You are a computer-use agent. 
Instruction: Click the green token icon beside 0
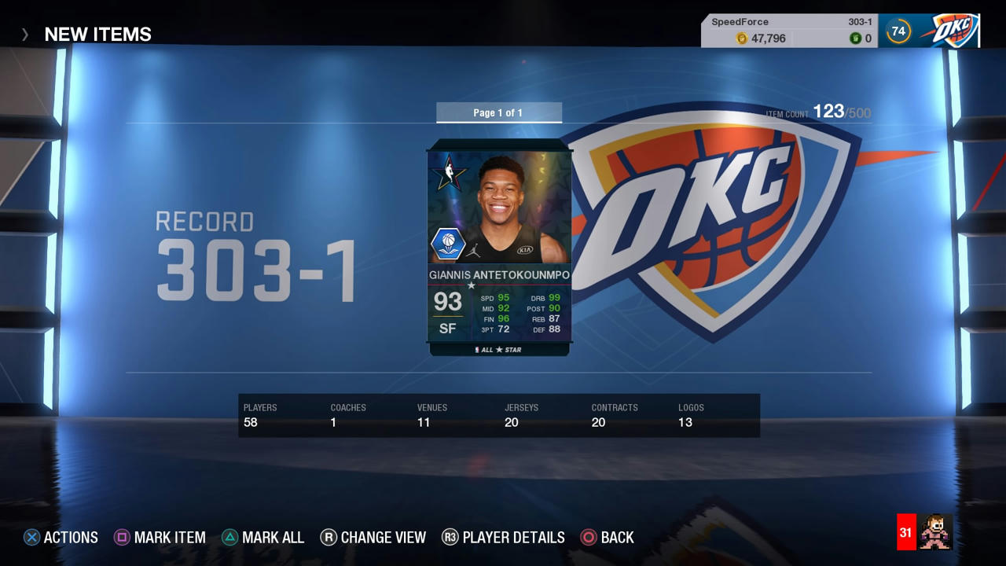[855, 39]
